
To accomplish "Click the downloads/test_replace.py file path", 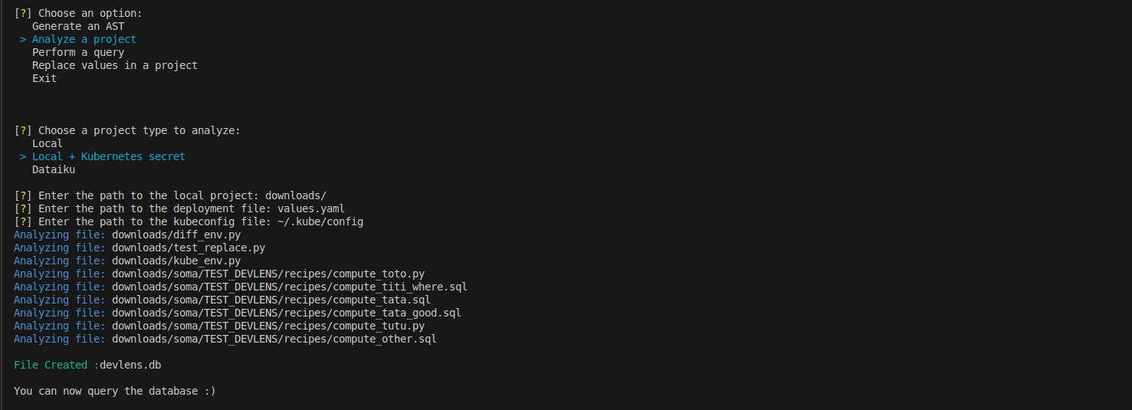I will click(x=189, y=248).
